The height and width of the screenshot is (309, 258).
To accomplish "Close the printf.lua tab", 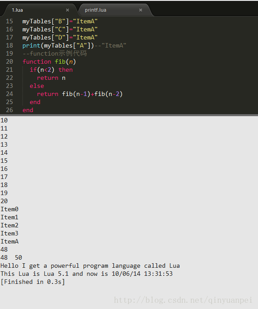I will click(140, 10).
